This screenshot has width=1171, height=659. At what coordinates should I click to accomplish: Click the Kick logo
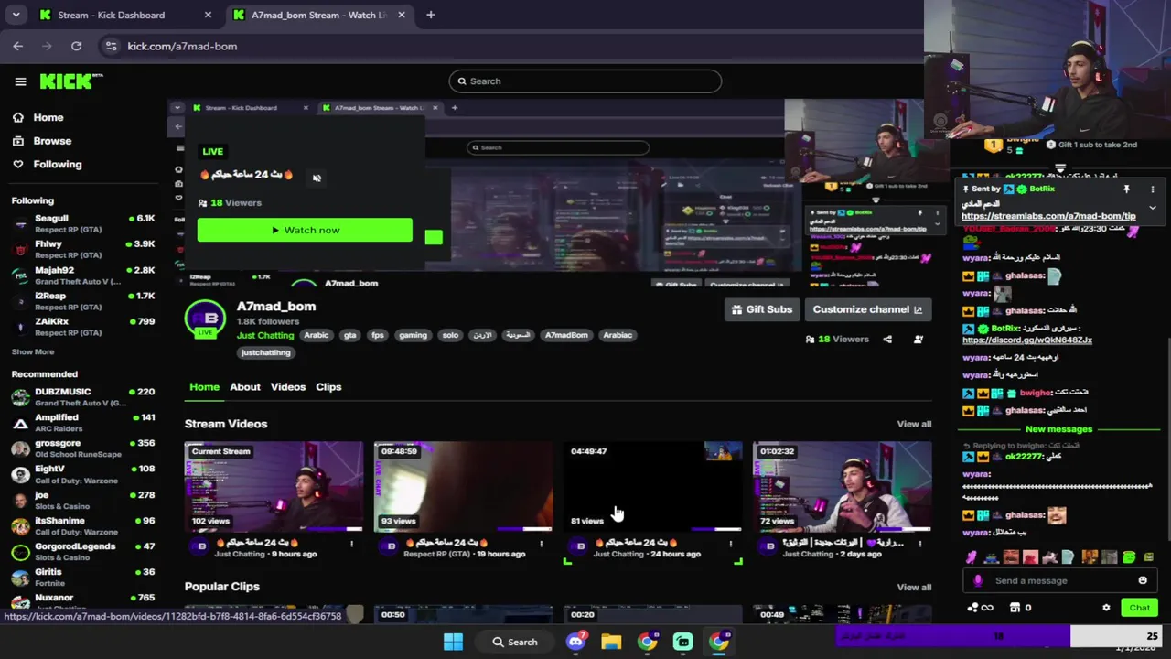tap(70, 81)
